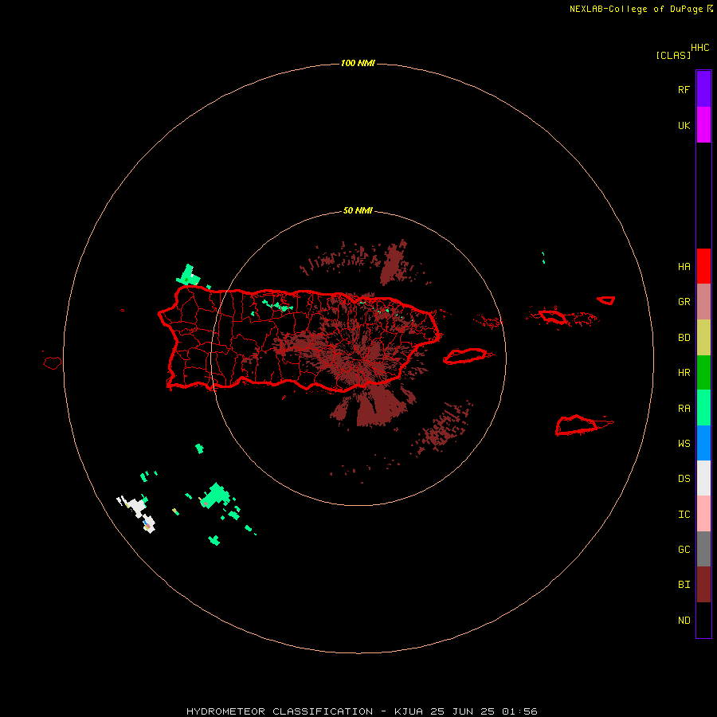Click the BD legend label

coord(684,338)
